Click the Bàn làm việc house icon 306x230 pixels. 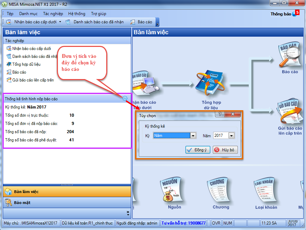8,192
